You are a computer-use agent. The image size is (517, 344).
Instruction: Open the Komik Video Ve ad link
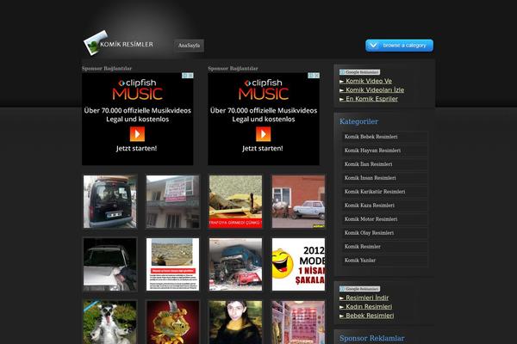pos(365,81)
